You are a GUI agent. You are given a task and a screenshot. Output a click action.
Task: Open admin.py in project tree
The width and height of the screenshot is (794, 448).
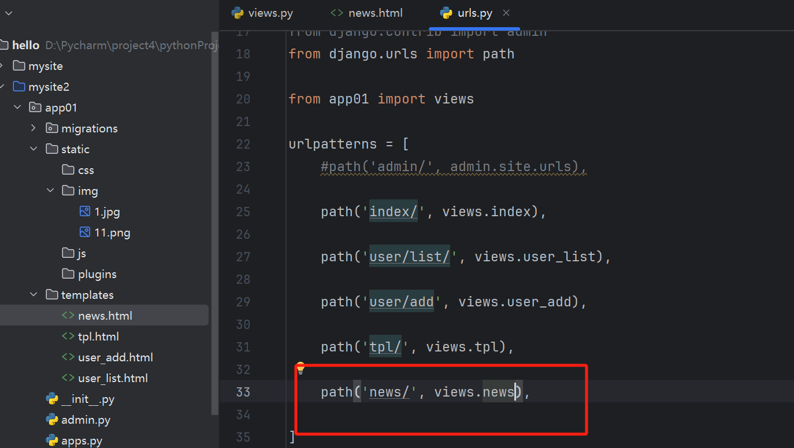click(x=86, y=420)
